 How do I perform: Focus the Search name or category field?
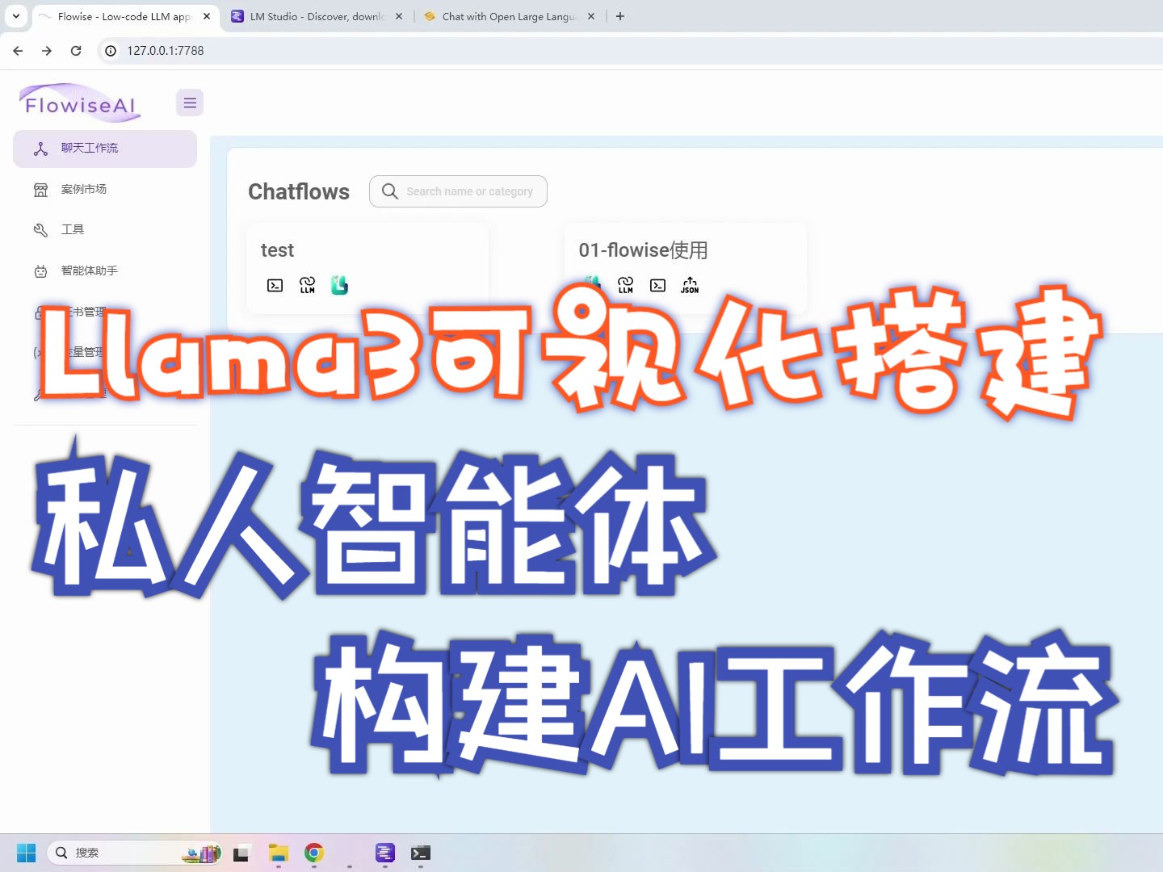point(458,191)
